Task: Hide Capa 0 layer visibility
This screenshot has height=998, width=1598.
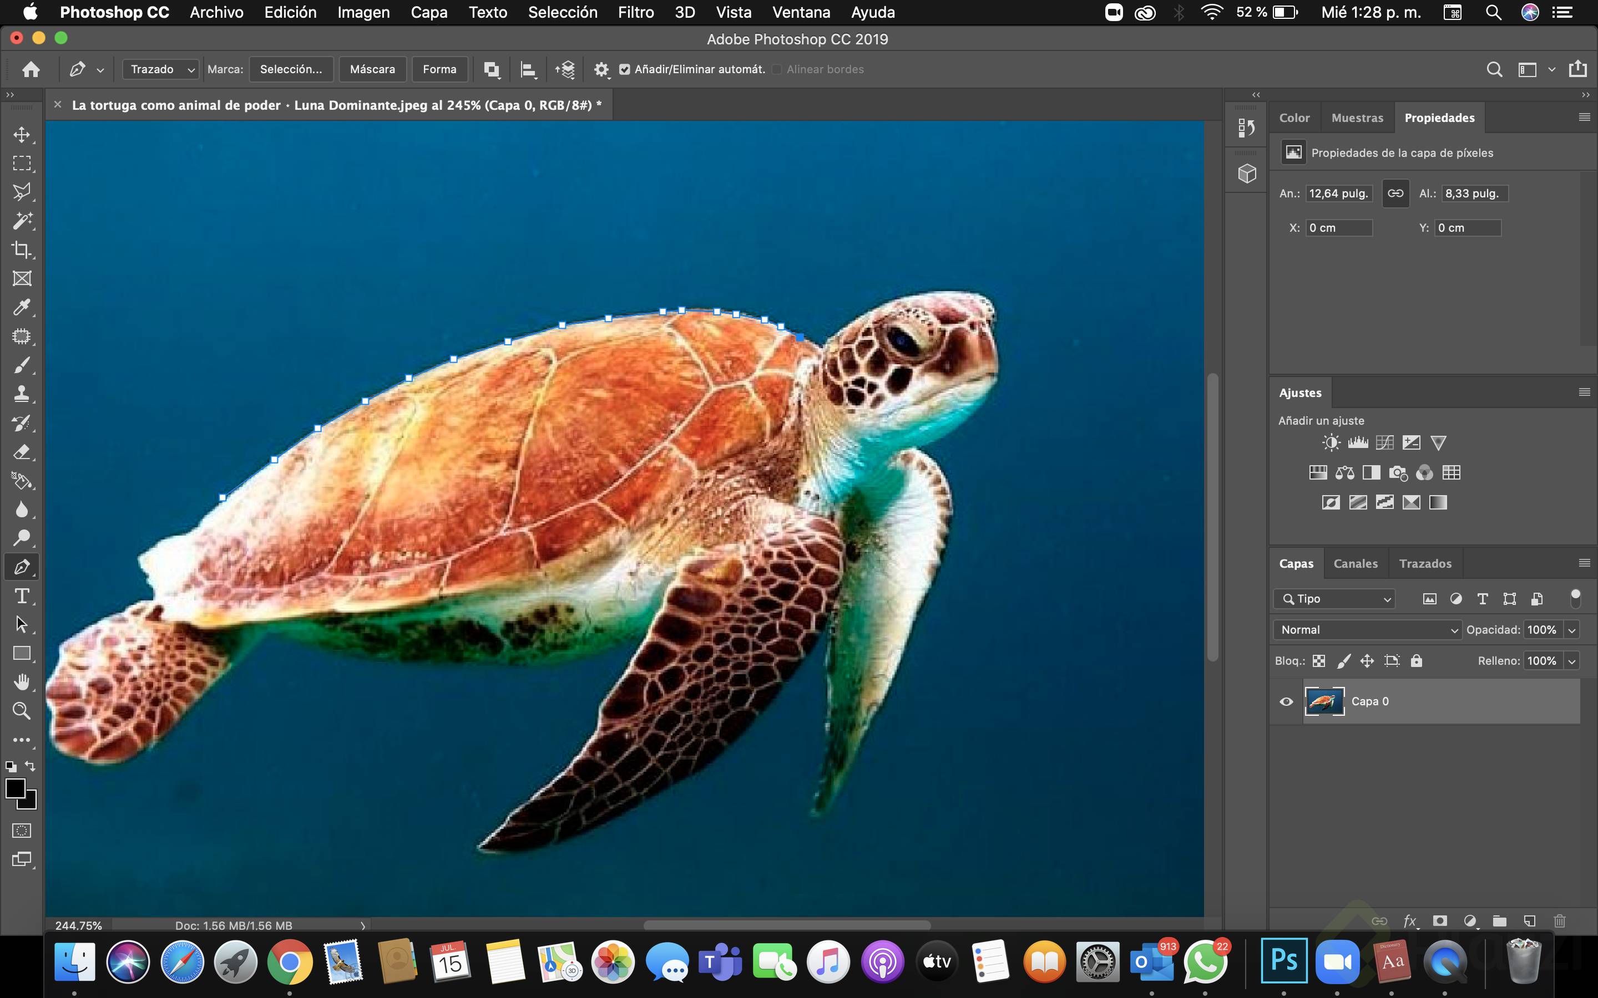Action: click(x=1286, y=701)
